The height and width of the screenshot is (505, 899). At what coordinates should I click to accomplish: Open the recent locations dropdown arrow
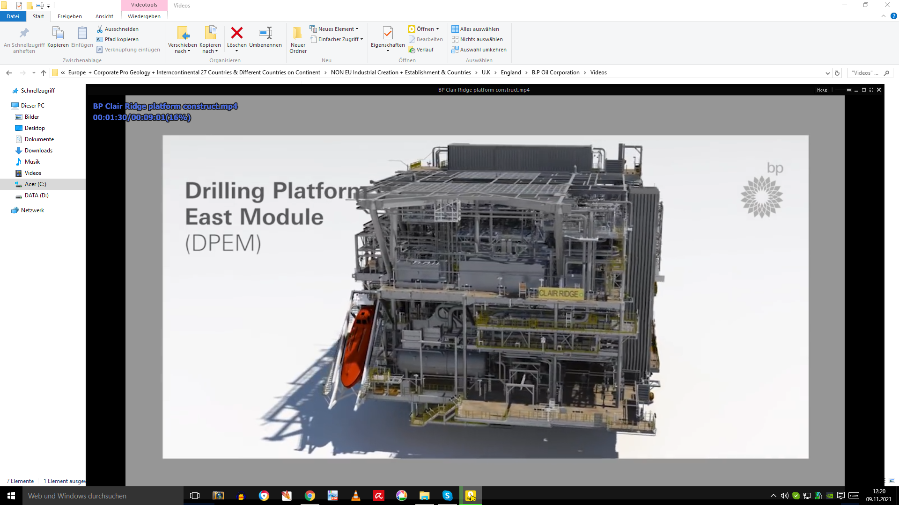[x=34, y=72]
